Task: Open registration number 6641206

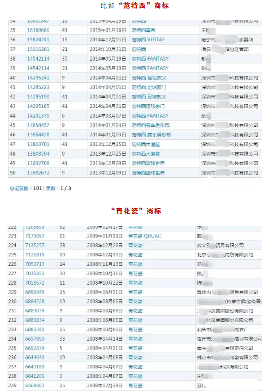Action: [x=34, y=376]
